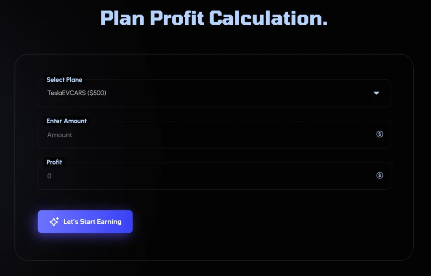Image resolution: width=431 pixels, height=276 pixels.
Task: Click the word "Plan" in the title
Action: [x=122, y=18]
